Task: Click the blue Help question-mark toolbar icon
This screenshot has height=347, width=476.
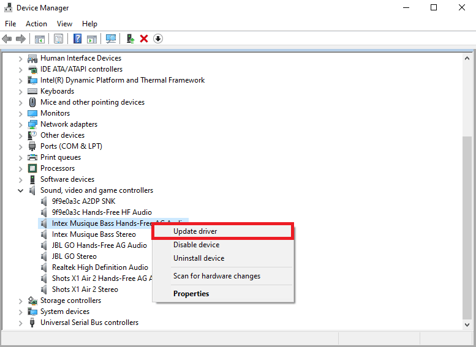Action: coord(77,39)
